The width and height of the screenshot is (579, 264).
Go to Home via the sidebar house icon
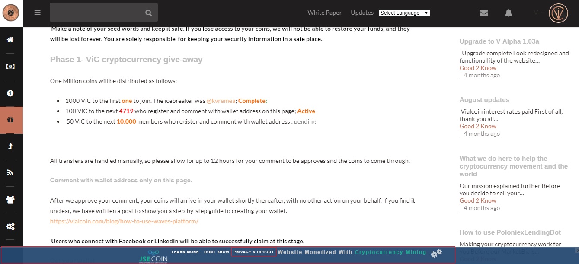tap(10, 40)
